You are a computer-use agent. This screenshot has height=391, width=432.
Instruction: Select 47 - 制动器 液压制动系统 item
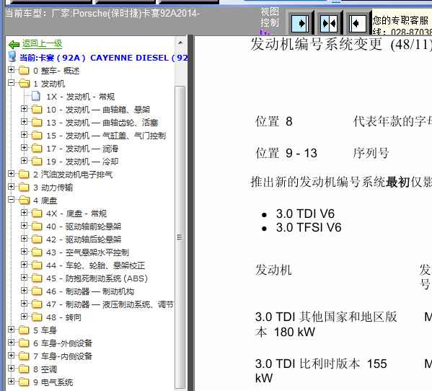coord(110,304)
